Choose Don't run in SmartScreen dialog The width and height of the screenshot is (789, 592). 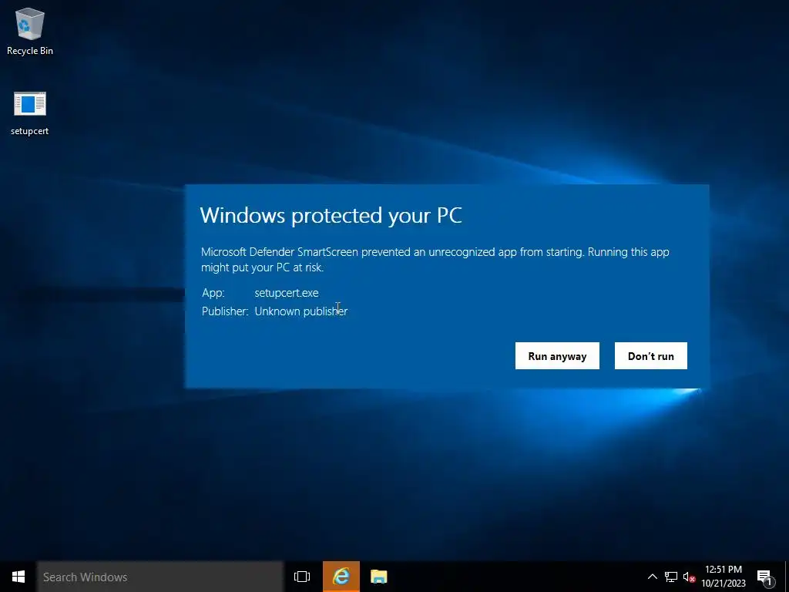(x=650, y=356)
